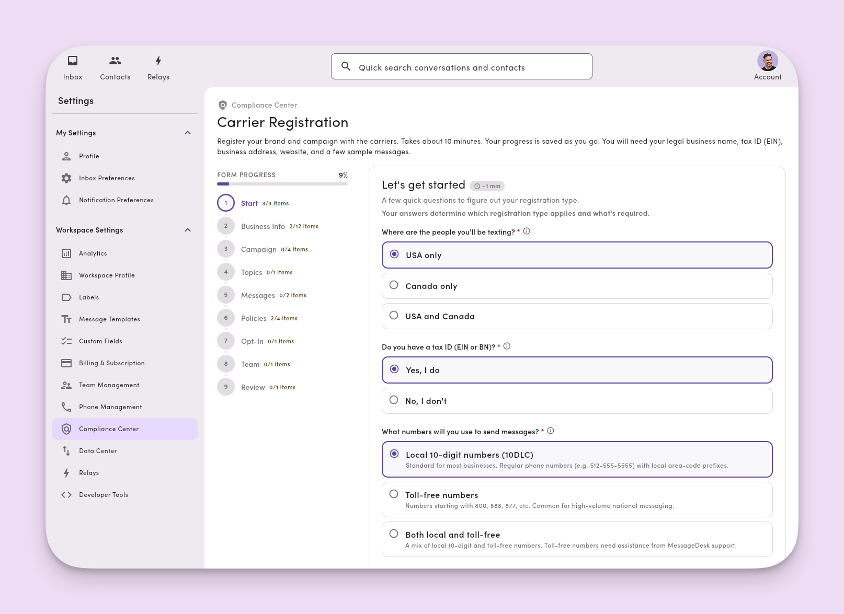
Task: Click the Data Center arrows icon
Action: 66,451
